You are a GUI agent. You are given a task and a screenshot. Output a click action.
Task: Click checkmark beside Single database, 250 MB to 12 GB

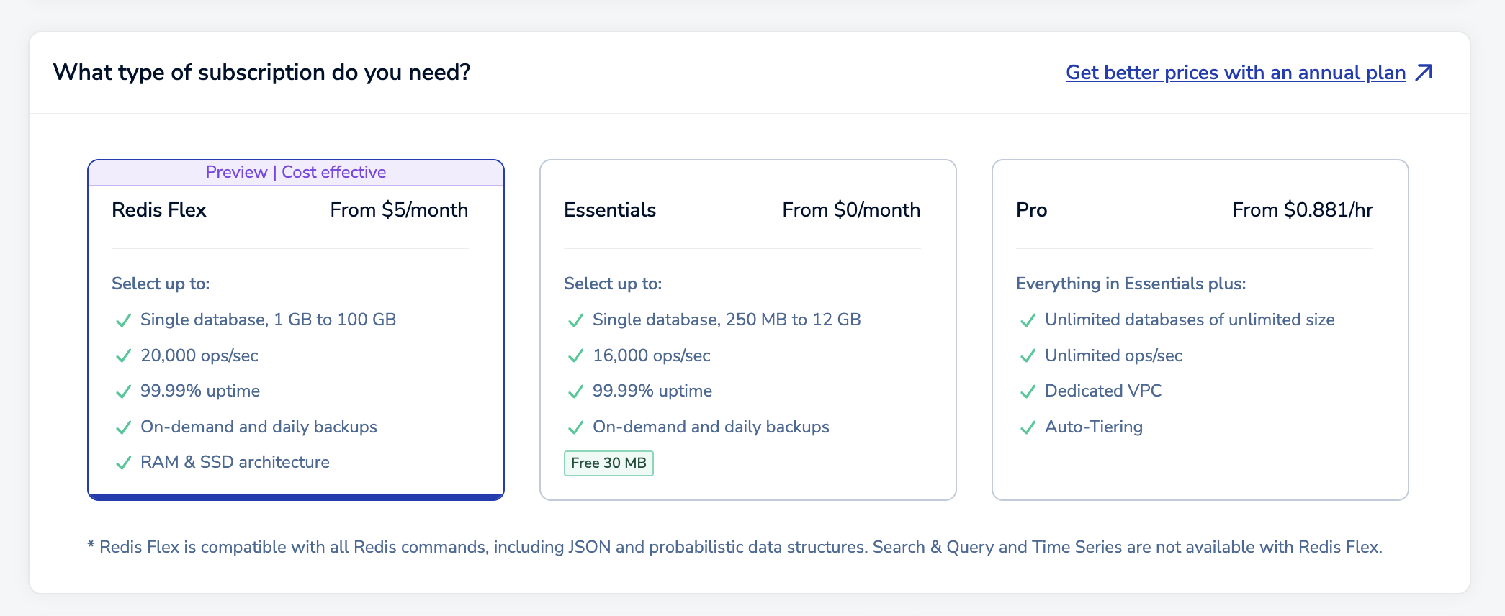click(576, 320)
